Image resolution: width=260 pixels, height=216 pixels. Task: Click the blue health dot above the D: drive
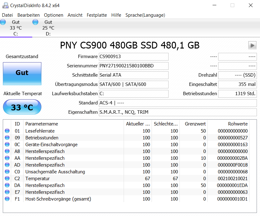click(x=35, y=22)
